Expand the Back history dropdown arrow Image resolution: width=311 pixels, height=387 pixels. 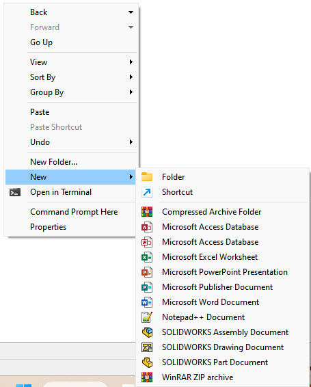pos(131,12)
